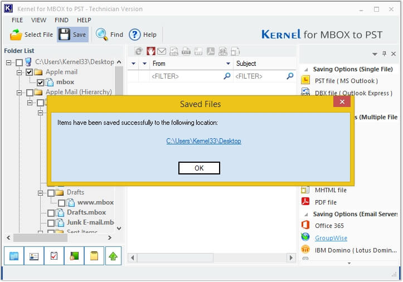Check the Junk E-mail.mbox checkbox
This screenshot has height=282, width=403.
click(51, 223)
